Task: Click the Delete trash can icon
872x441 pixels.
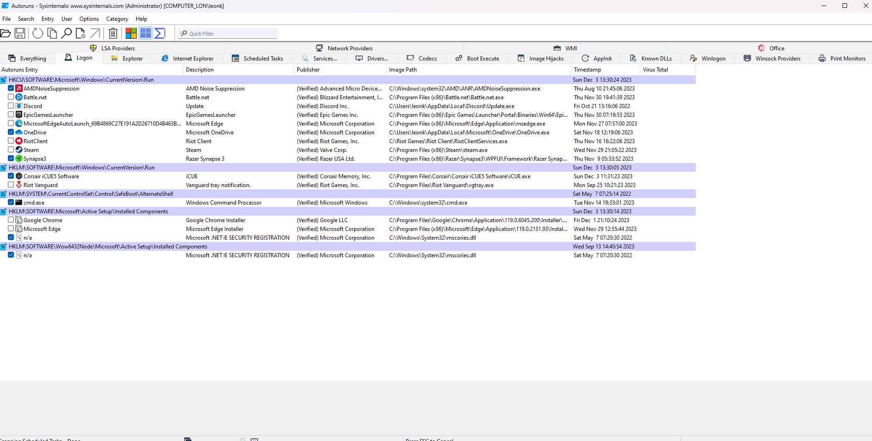Action: (x=113, y=33)
